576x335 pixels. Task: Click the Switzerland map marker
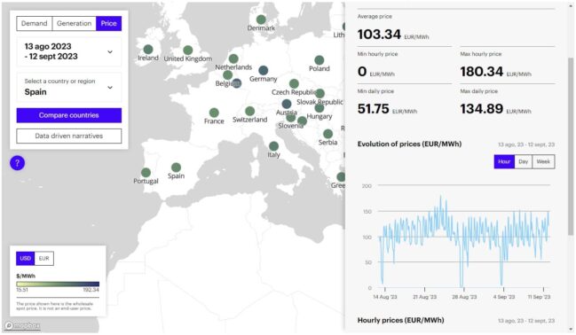(x=249, y=111)
